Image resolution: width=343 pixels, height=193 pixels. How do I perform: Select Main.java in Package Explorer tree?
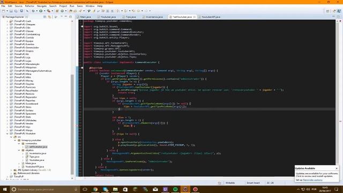tap(31, 163)
